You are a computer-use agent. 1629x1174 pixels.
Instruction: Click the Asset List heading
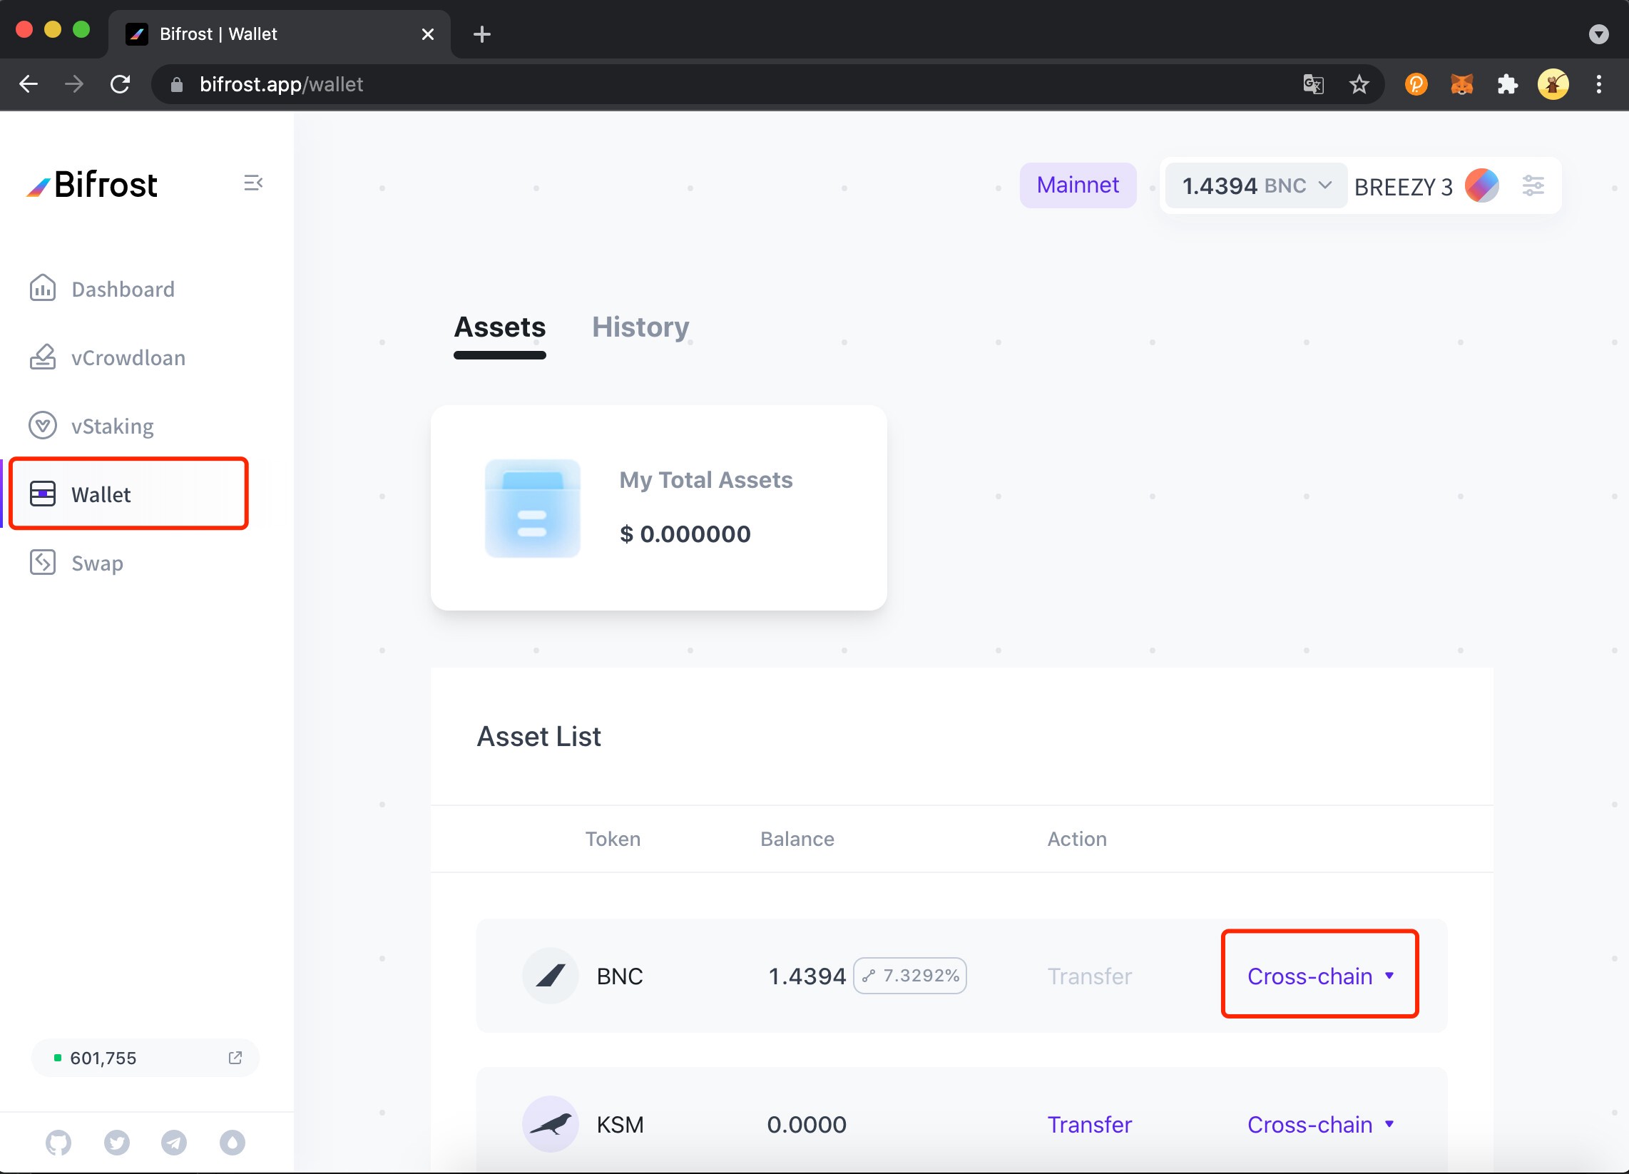(x=538, y=737)
